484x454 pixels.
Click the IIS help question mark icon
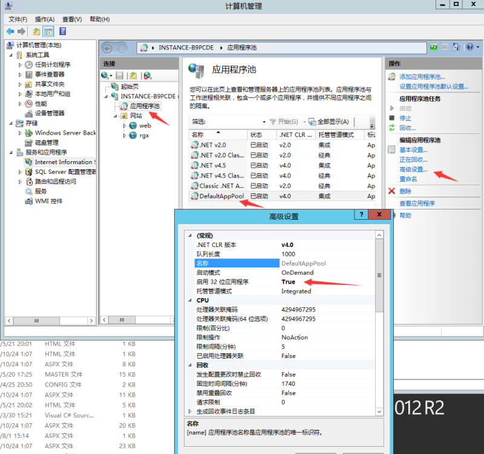pyautogui.click(x=469, y=47)
